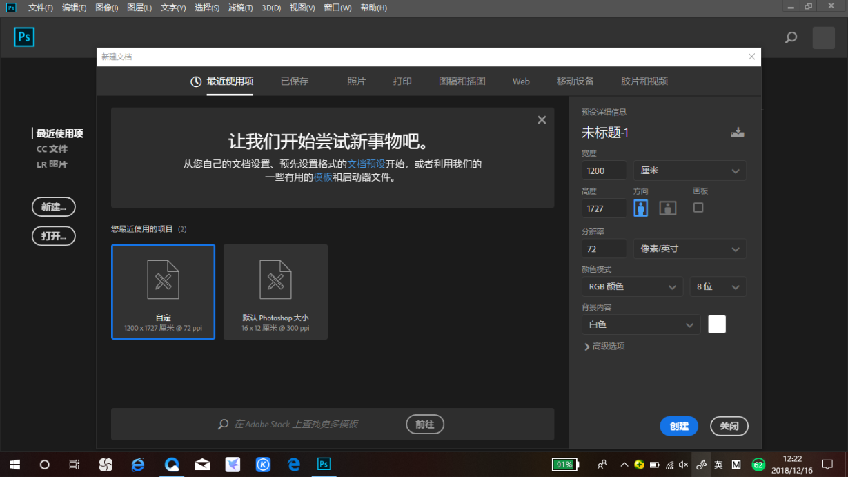Open Internet Explorer from taskbar
Image resolution: width=848 pixels, height=477 pixels.
(138, 465)
